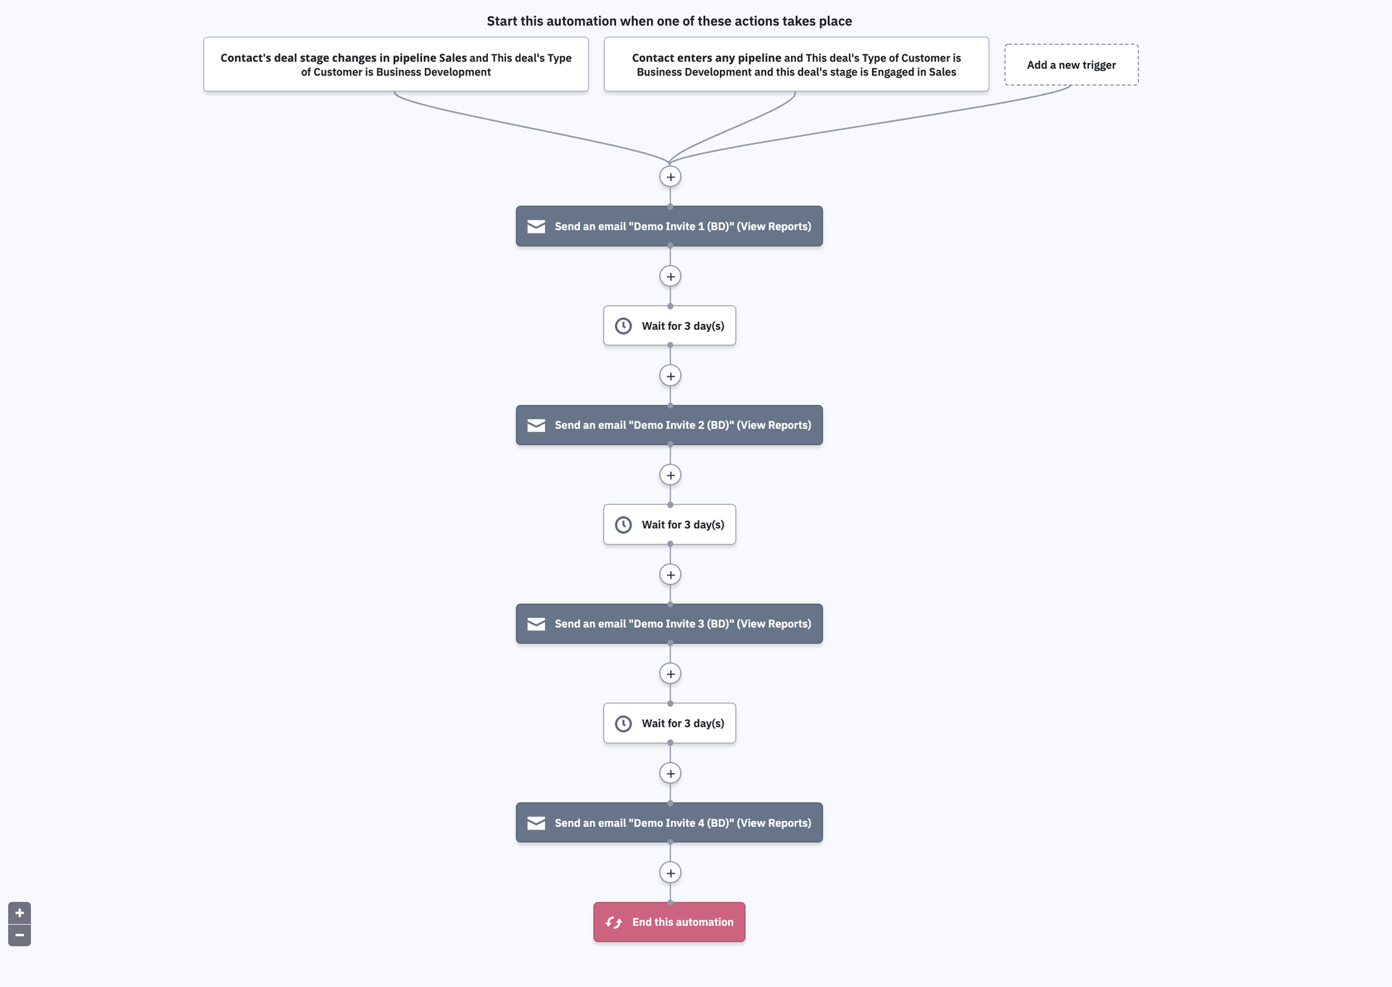
Task: Open Contact enters any pipeline trigger
Action: pyautogui.click(x=796, y=64)
